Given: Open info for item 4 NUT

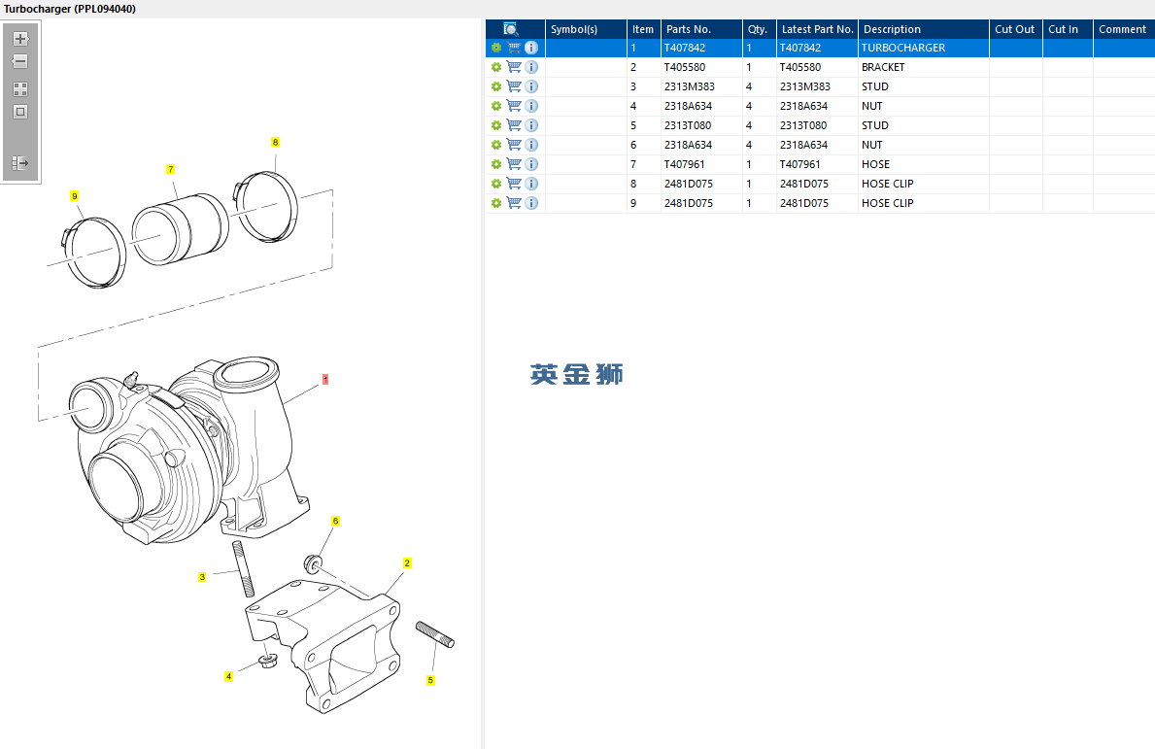Looking at the screenshot, I should point(531,106).
